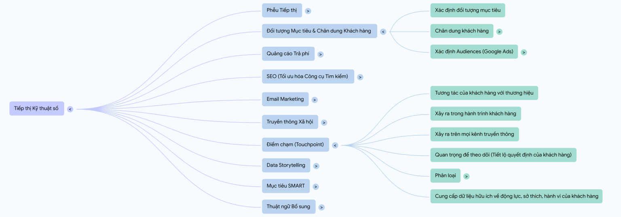This screenshot has height=217, width=621.
Task: Expand the Xác định Audiences (Google Ads) subnode
Action: (524, 52)
